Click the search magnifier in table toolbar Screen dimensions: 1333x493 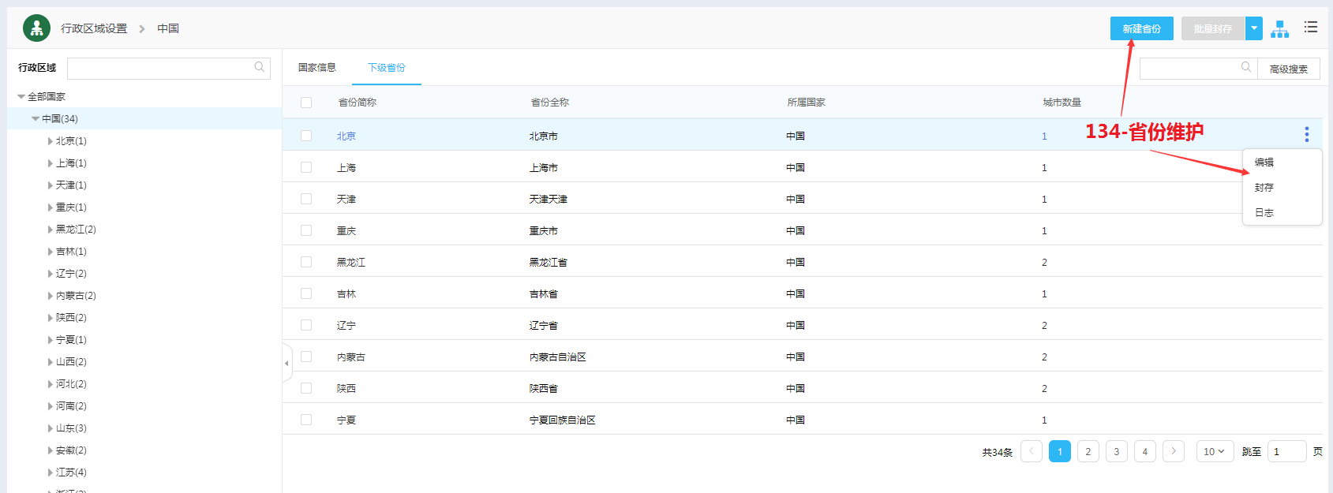[x=1246, y=68]
